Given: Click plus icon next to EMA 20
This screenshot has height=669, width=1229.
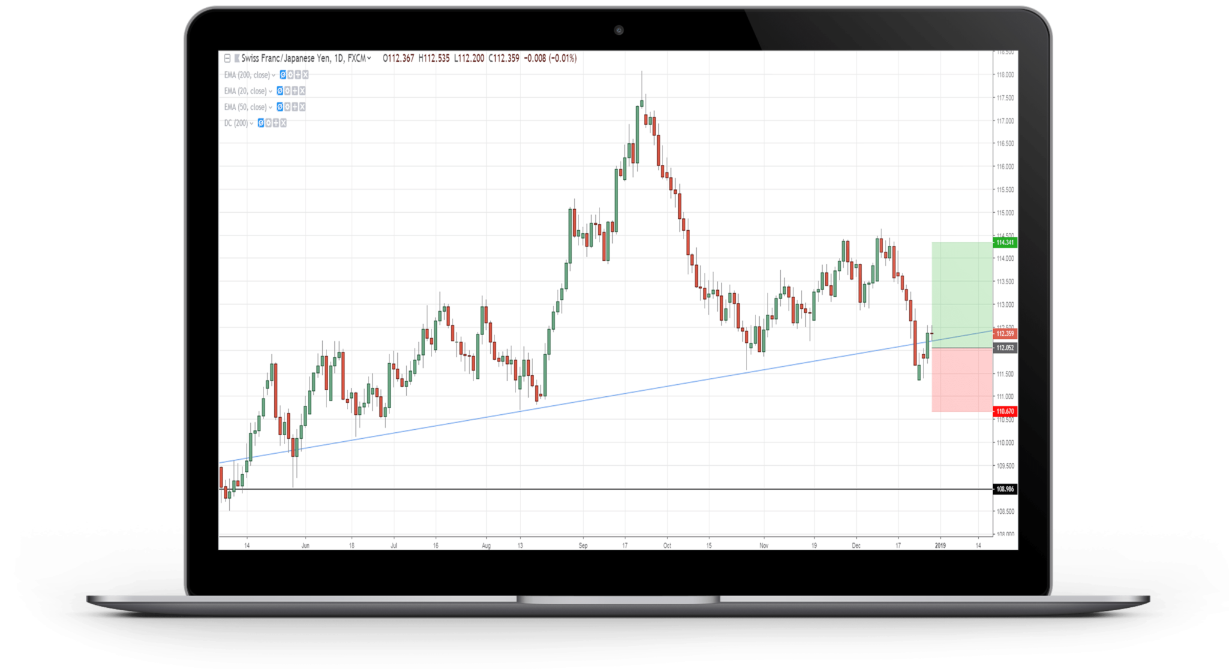Looking at the screenshot, I should (295, 91).
